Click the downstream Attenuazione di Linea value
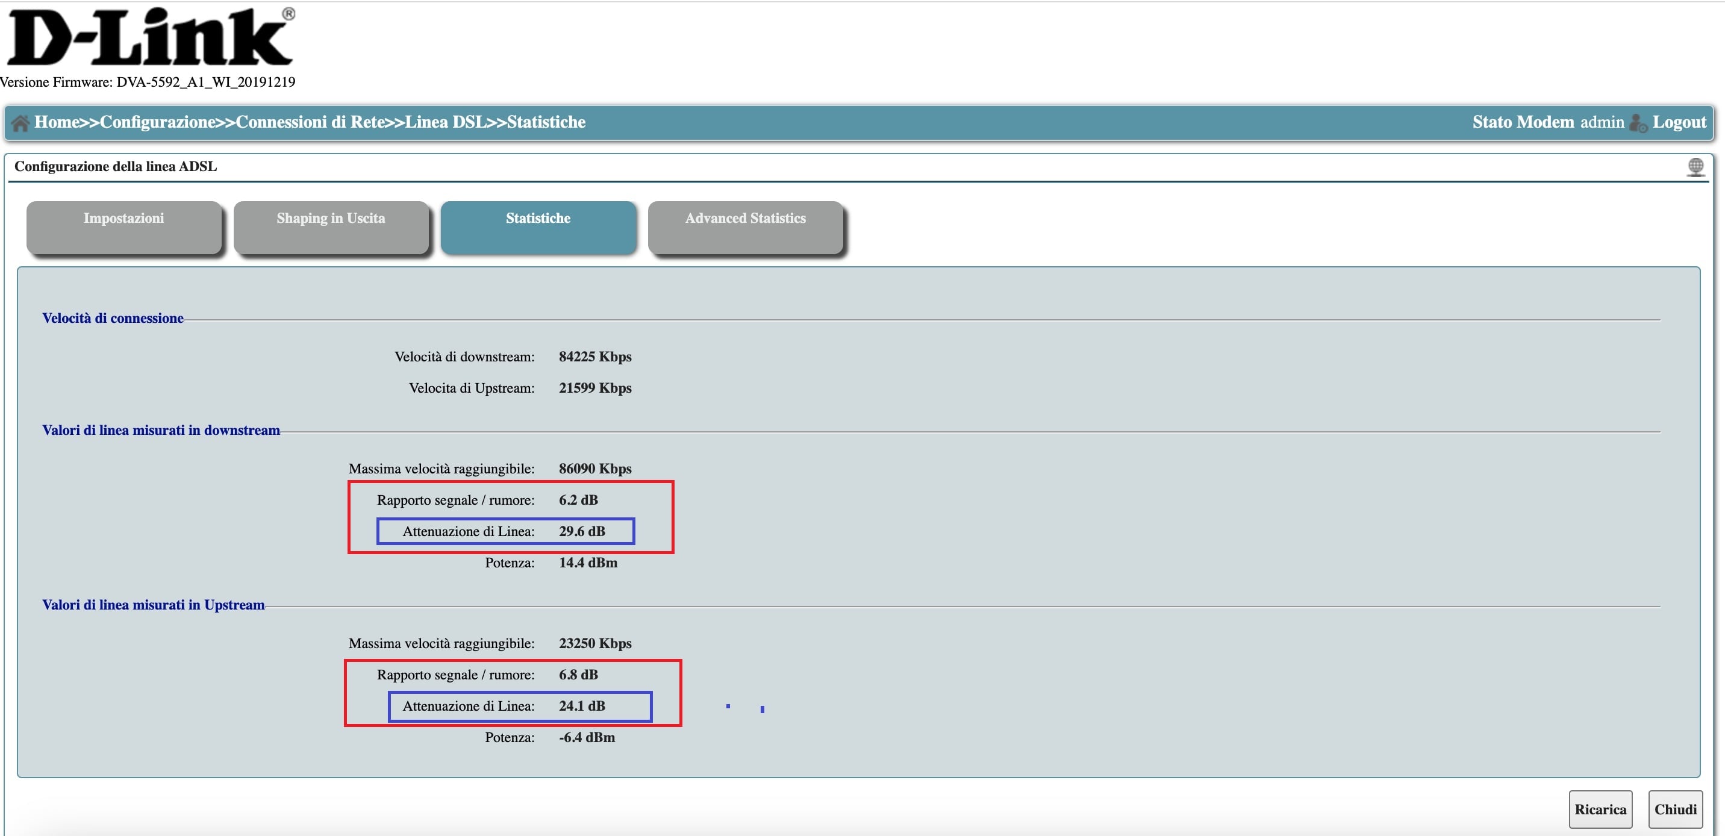The height and width of the screenshot is (836, 1725). 581,531
